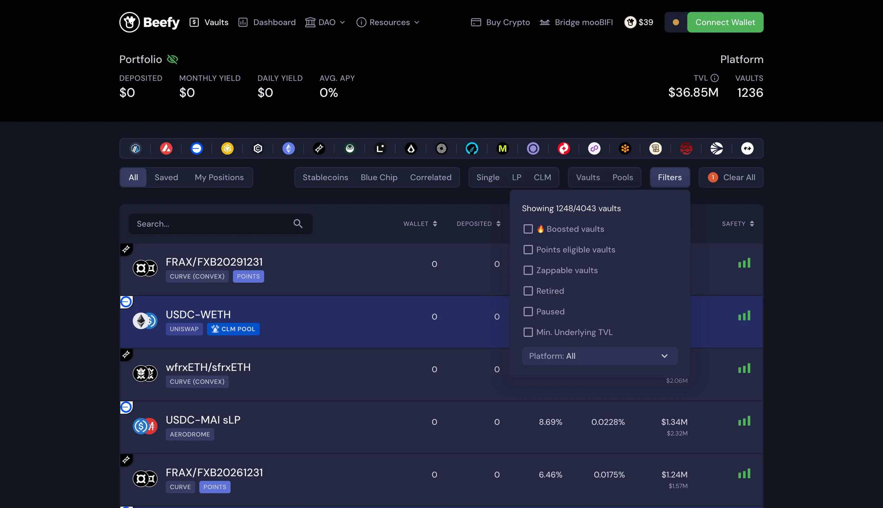The height and width of the screenshot is (508, 883).
Task: Filter by the Ethereum chain icon
Action: pos(288,149)
